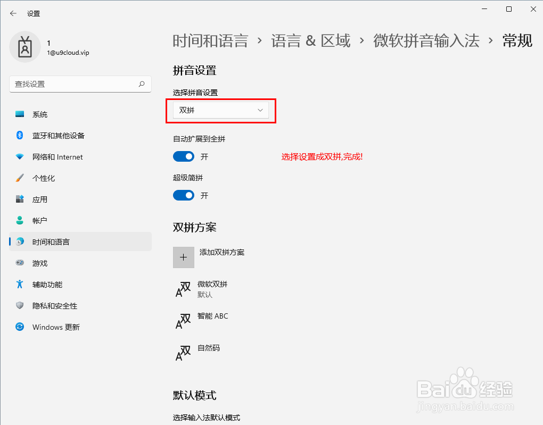The height and width of the screenshot is (425, 543).
Task: Click the 时间和语言 globe clock icon
Action: [x=20, y=241]
